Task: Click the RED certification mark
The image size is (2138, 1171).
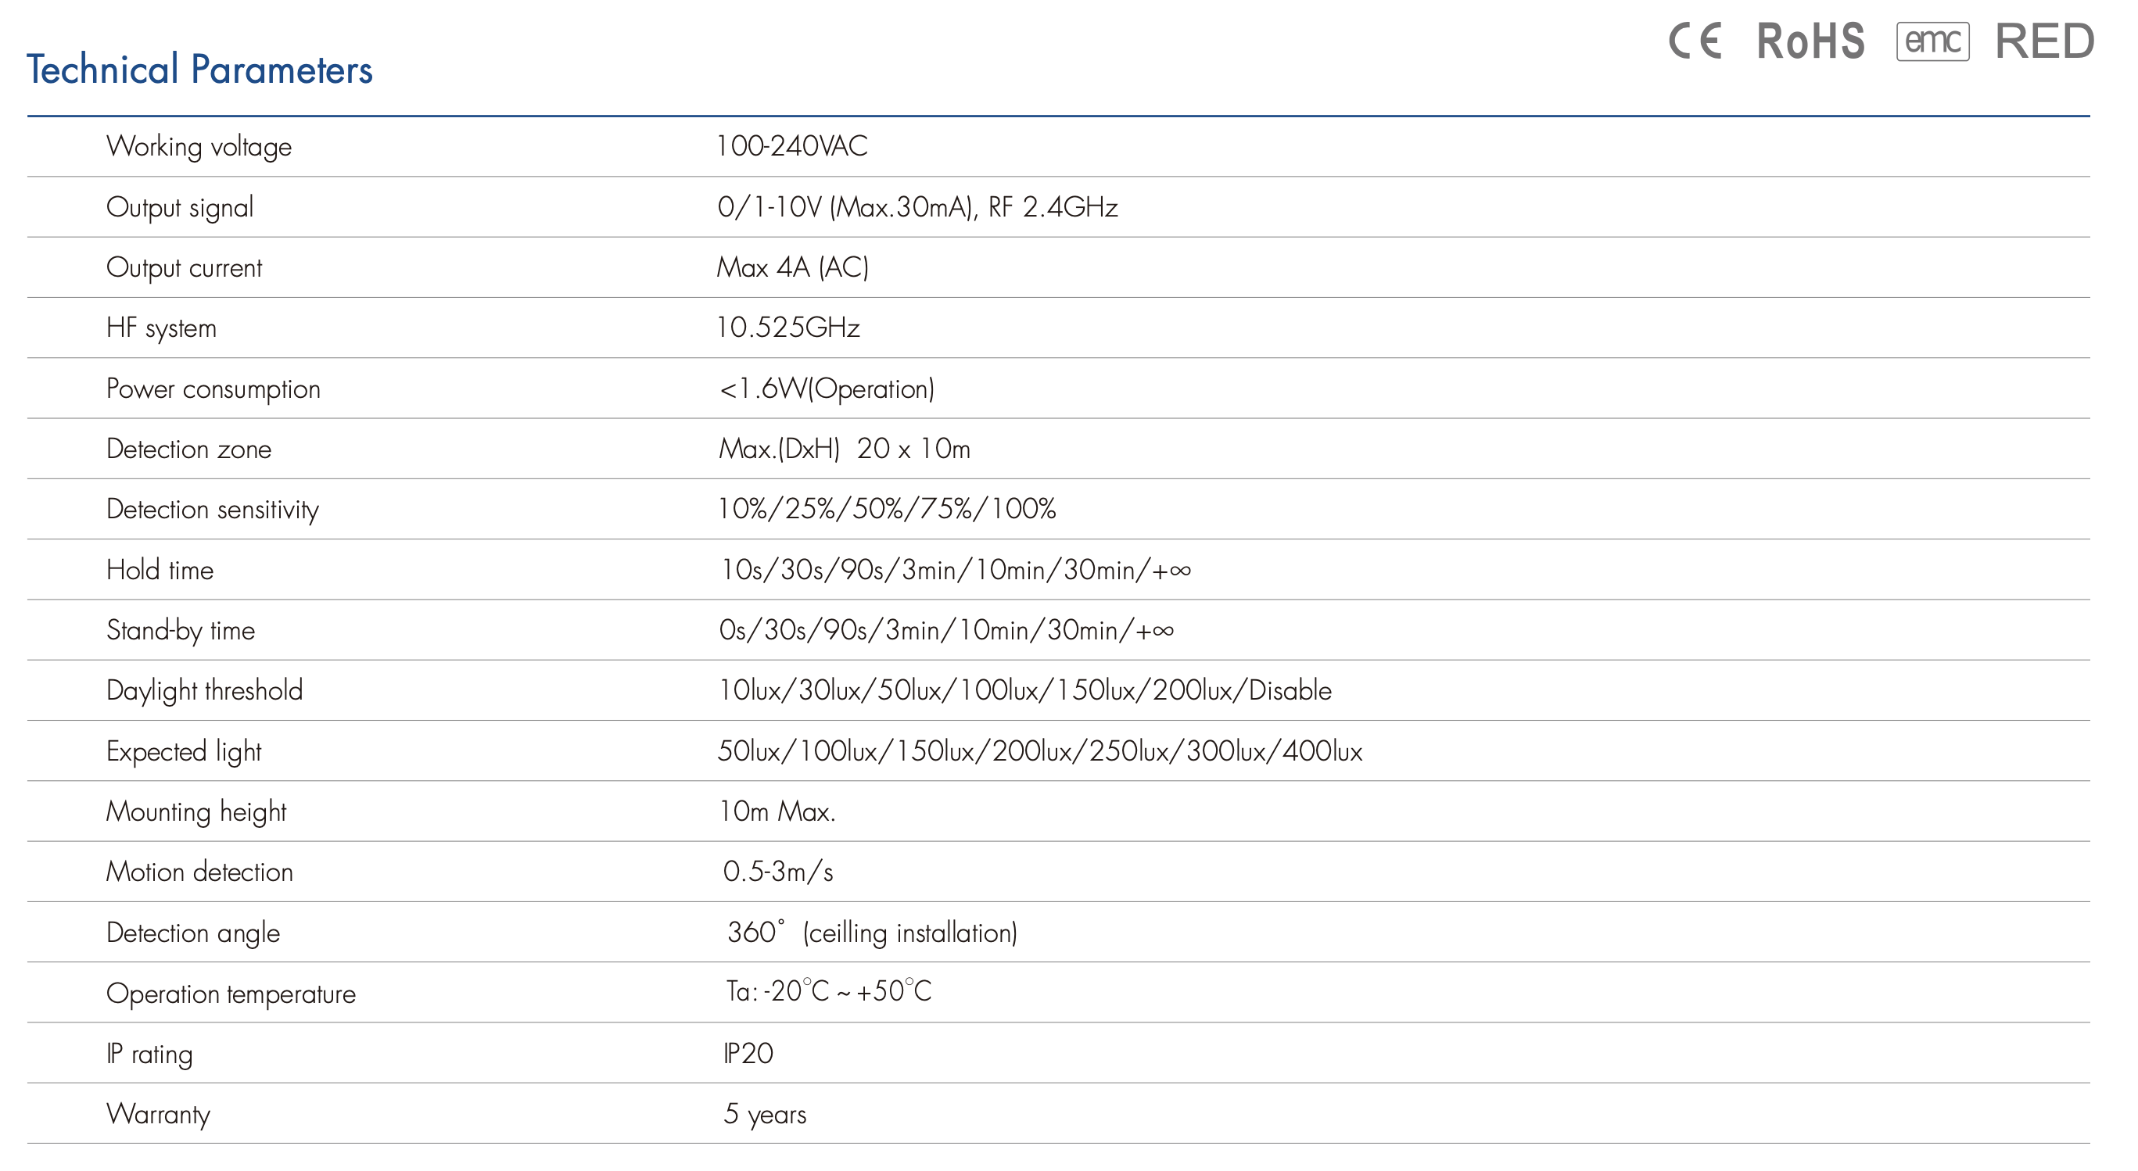Action: click(x=2044, y=41)
